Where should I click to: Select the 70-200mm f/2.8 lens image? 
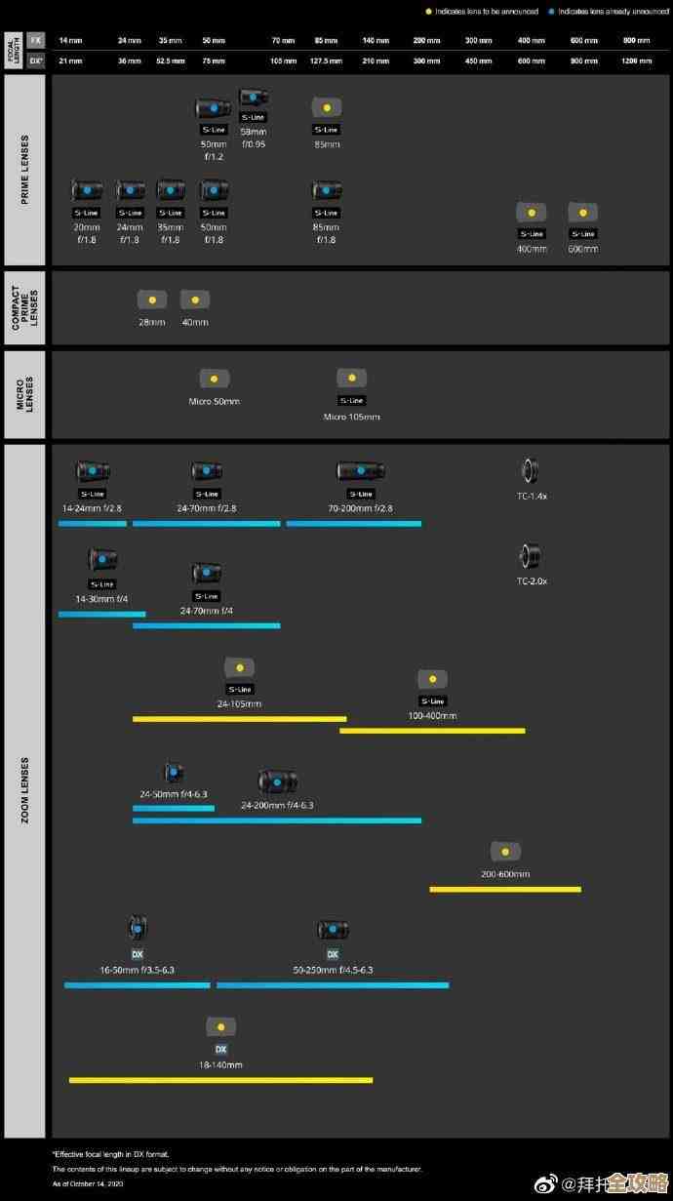click(360, 471)
